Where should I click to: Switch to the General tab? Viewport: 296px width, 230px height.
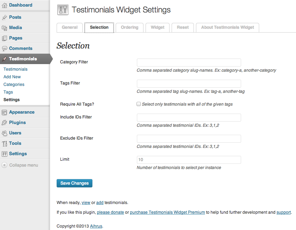click(70, 27)
